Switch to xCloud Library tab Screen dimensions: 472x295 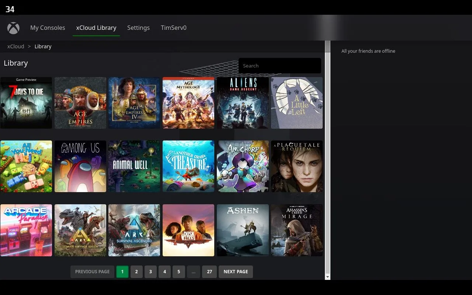click(x=96, y=28)
